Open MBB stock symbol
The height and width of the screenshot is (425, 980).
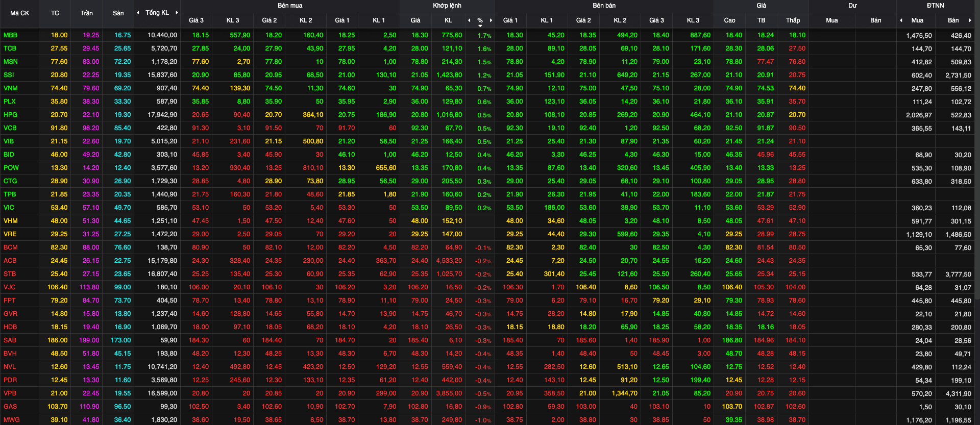10,35
